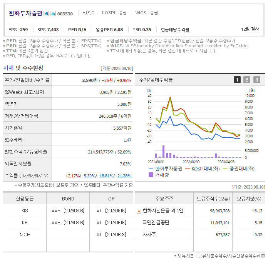Switch to chart tab 1
The height and width of the screenshot is (262, 268).
(237, 80)
